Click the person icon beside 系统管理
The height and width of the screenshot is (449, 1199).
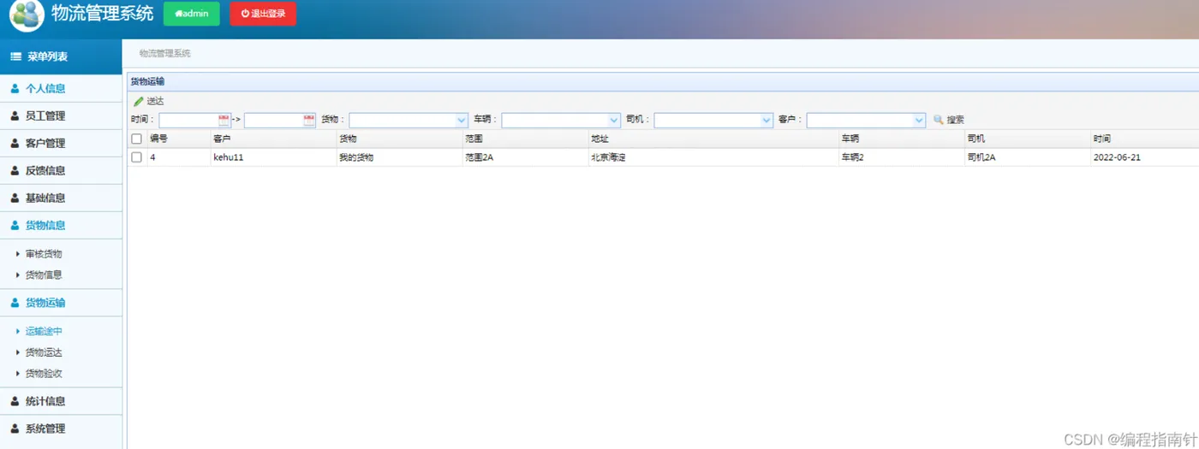15,428
